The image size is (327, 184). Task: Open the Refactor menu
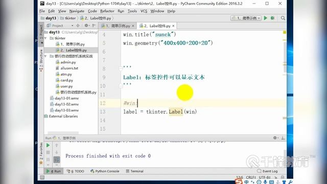coord(107,11)
